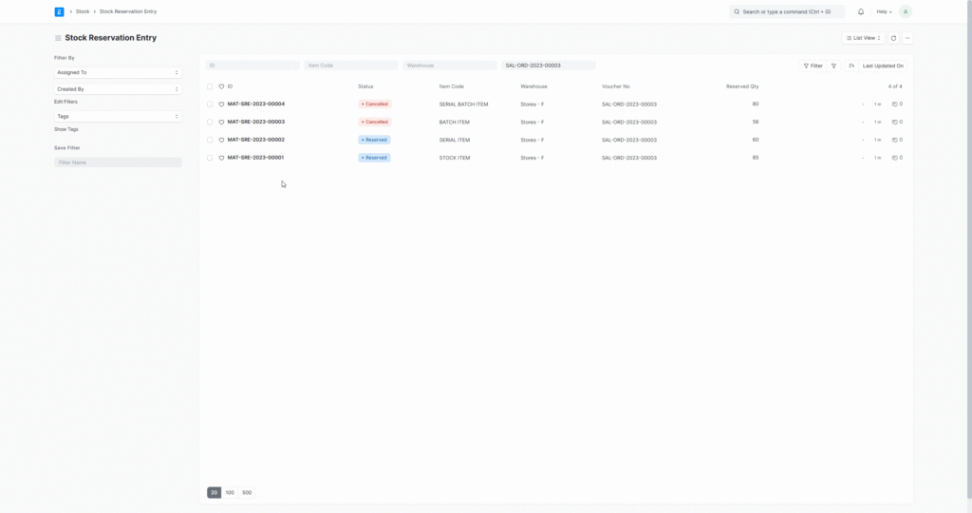Expand the Assigned To dropdown
972x513 pixels.
pyautogui.click(x=118, y=72)
